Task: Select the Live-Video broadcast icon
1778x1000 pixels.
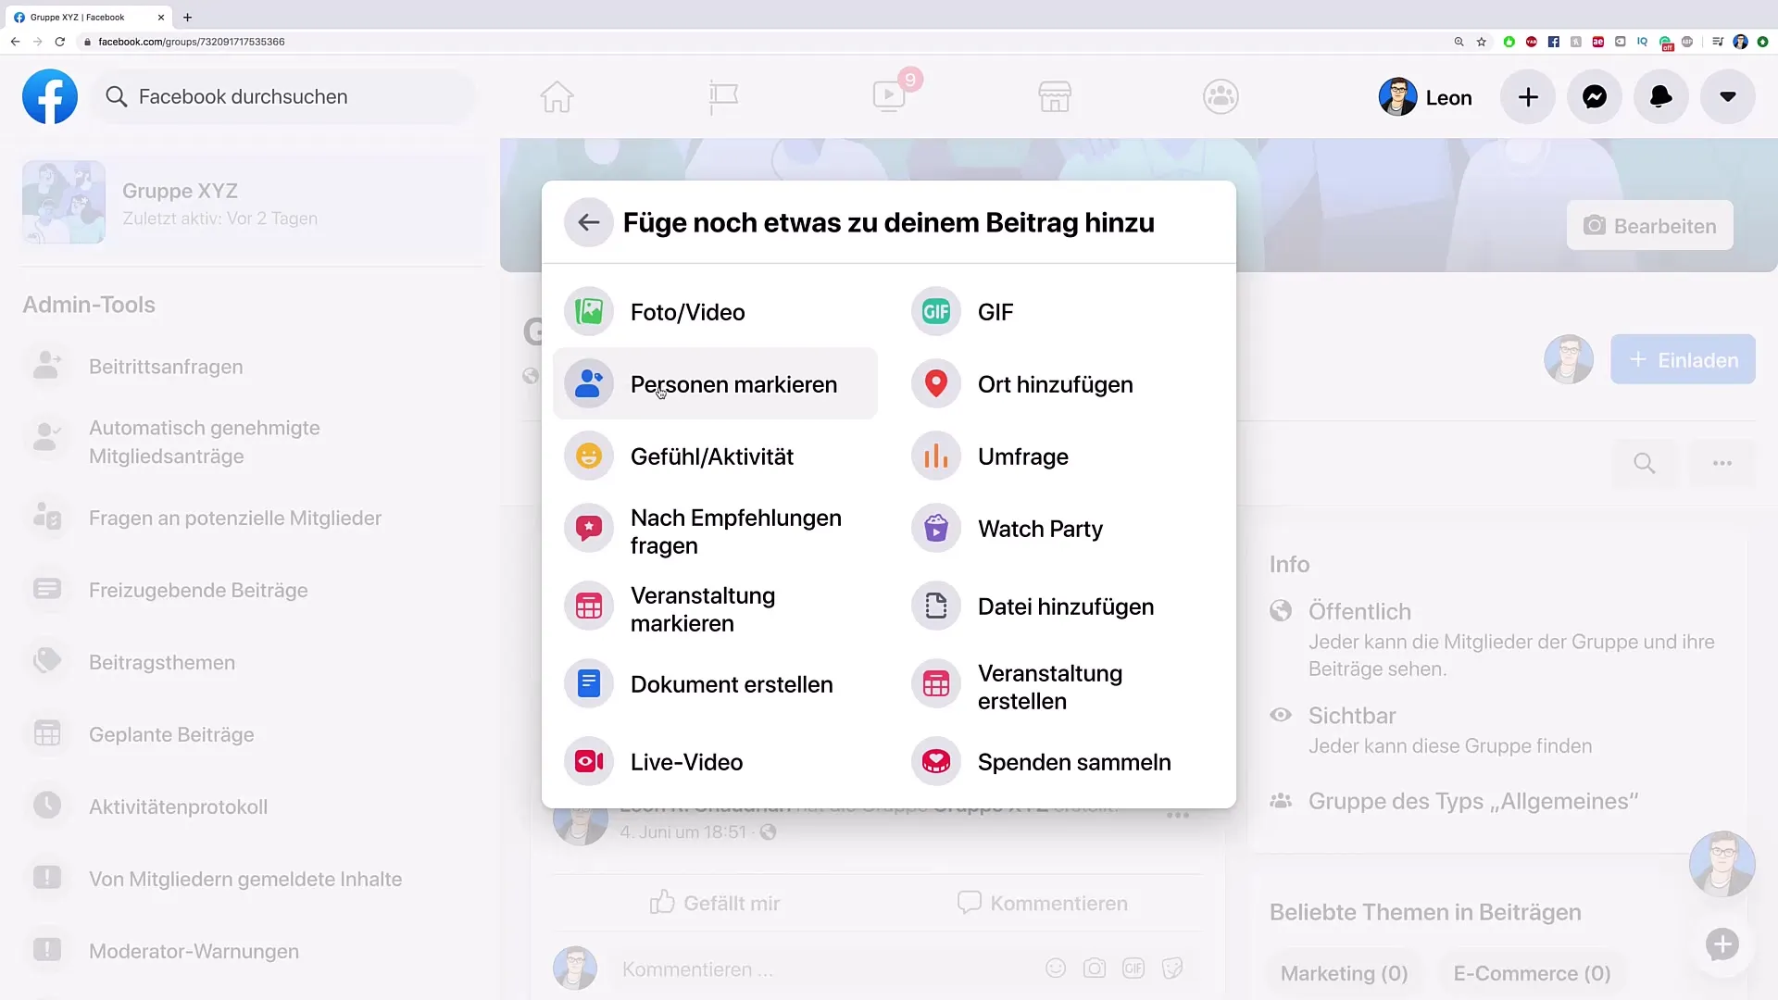Action: (589, 762)
